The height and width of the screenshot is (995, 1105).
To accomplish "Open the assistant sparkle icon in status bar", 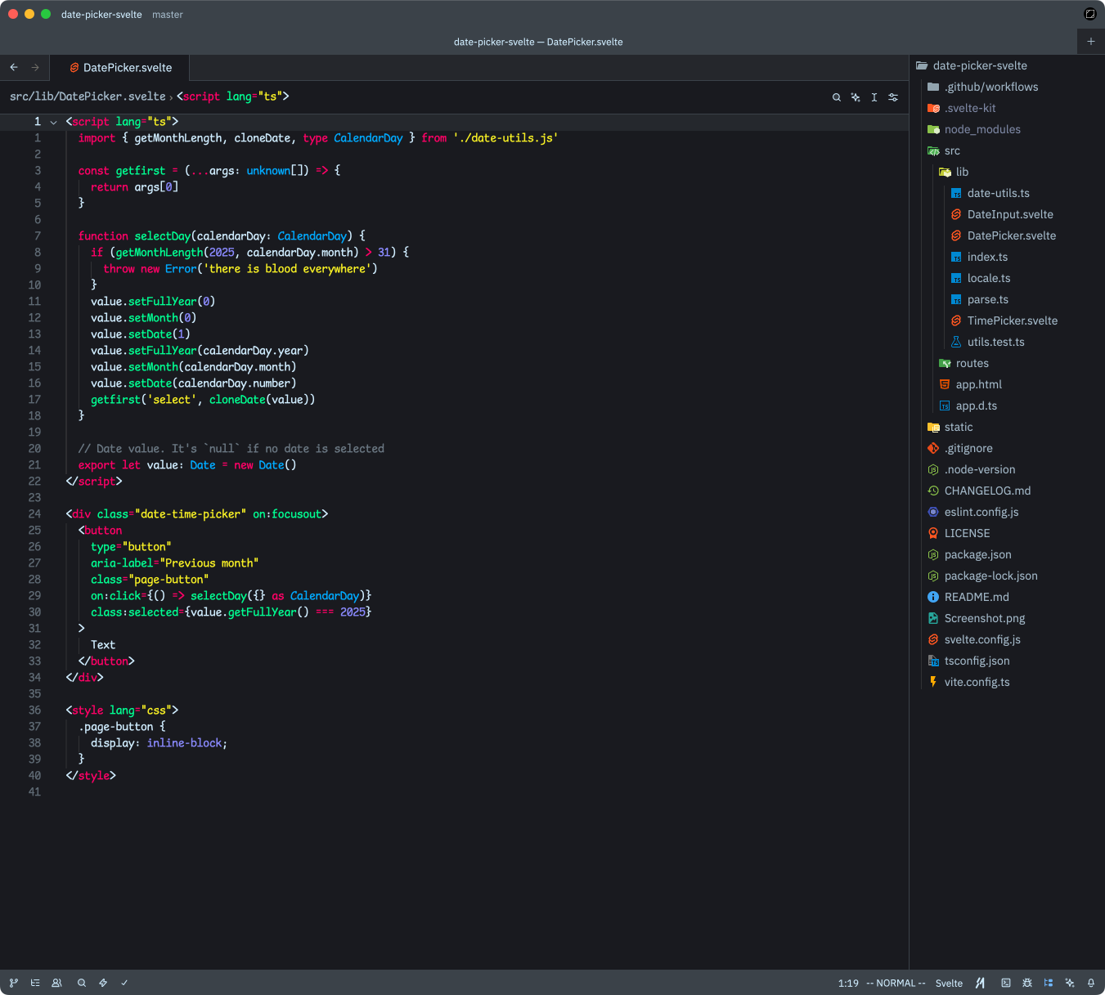I will [x=1070, y=983].
